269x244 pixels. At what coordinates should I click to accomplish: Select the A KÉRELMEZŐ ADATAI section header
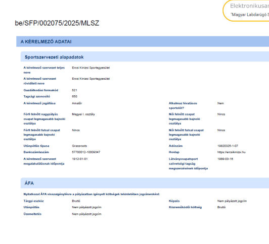point(143,41)
